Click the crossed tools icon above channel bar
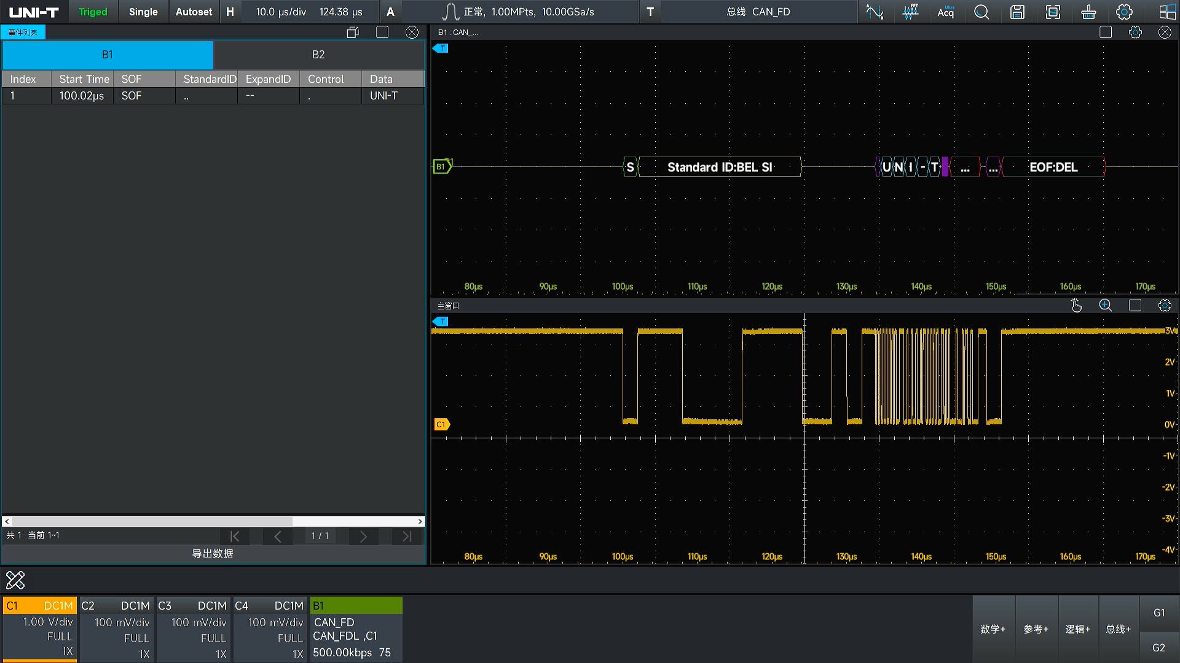This screenshot has width=1180, height=663. (15, 580)
